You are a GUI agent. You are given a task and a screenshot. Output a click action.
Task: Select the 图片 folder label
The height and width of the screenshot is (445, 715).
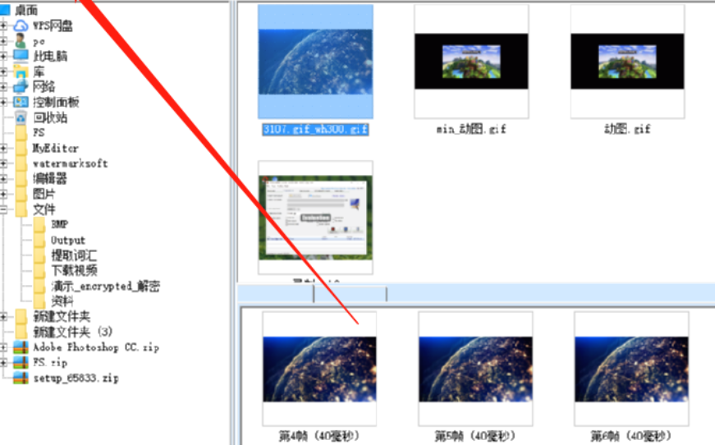44,194
